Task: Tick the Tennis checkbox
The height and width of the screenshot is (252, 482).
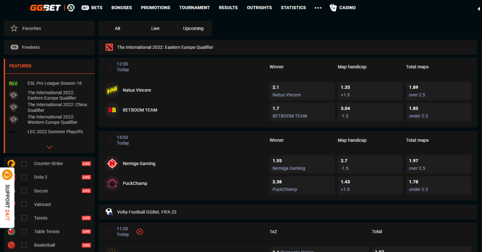Action: coord(24,218)
